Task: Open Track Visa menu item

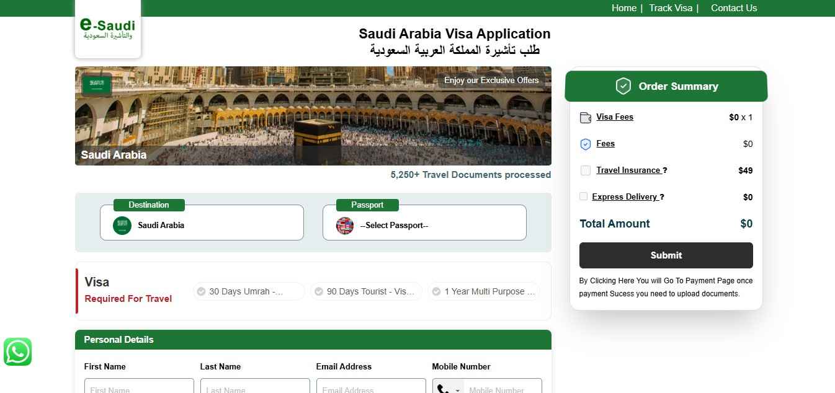Action: click(671, 8)
